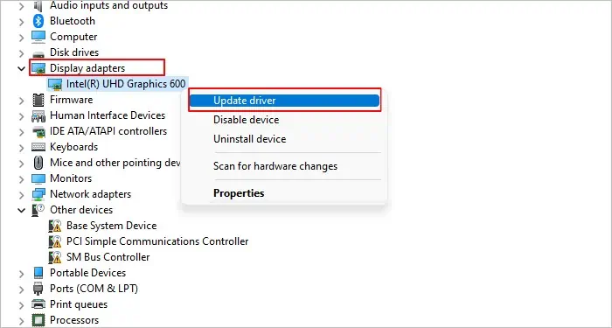
Task: Click the Firmware chip icon
Action: pyautogui.click(x=38, y=100)
